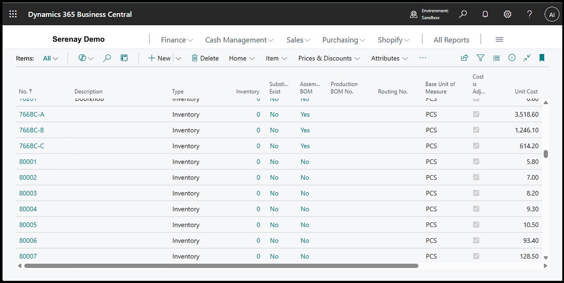Toggle the filter pane funnel icon
Screen dimensions: 564x283
[x=480, y=58]
